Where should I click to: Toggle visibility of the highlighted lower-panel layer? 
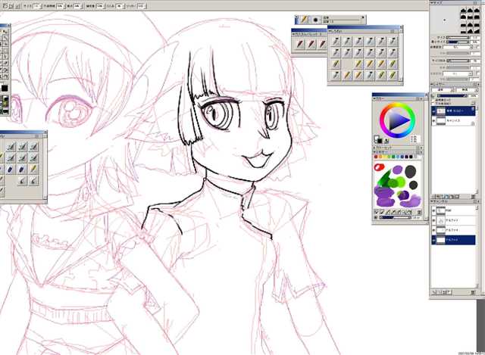click(435, 239)
